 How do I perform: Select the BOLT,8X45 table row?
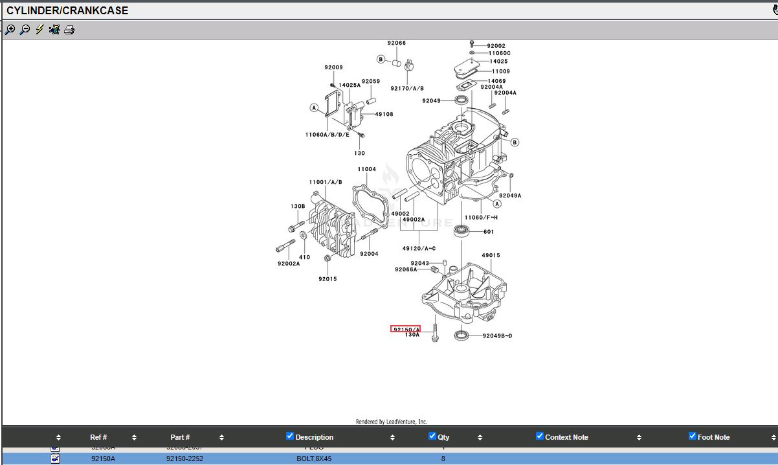[314, 459]
